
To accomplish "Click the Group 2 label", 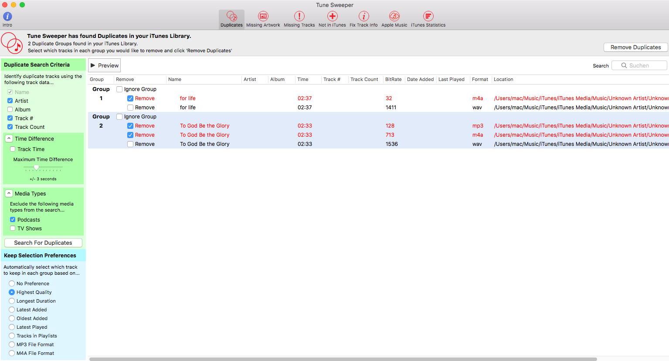I will tap(101, 121).
